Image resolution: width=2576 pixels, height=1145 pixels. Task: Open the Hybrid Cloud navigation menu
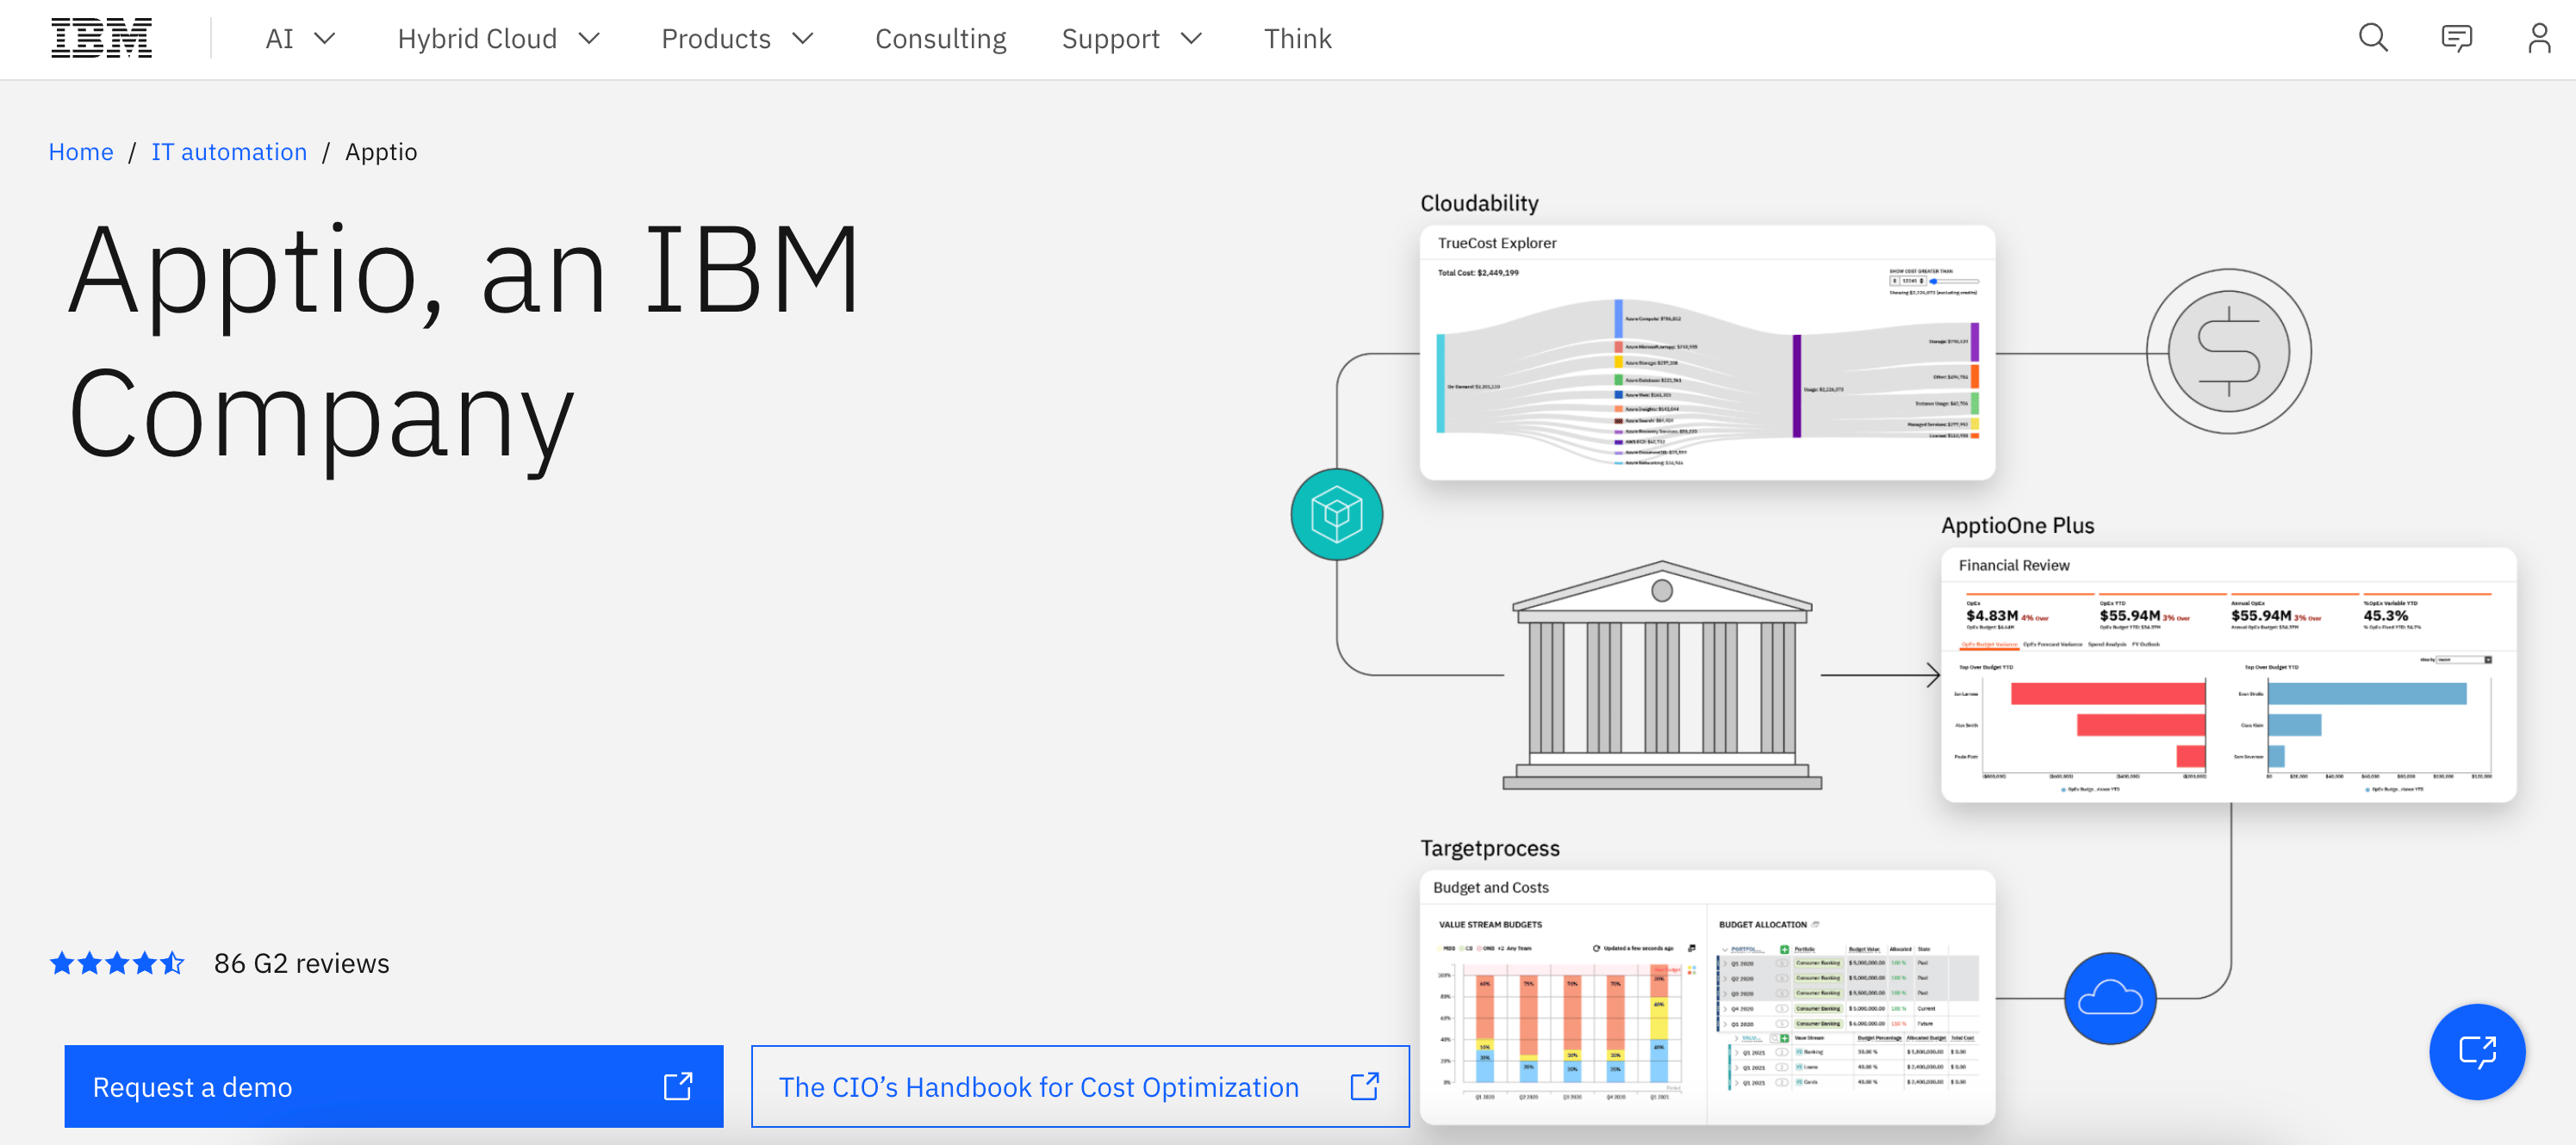(x=499, y=39)
